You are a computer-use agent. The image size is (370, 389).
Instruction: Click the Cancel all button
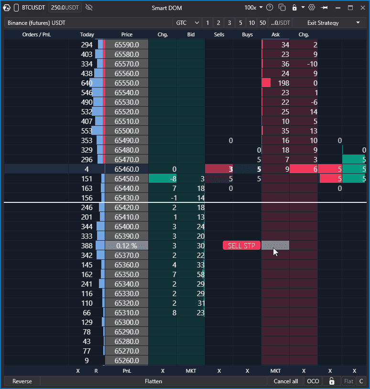(285, 381)
